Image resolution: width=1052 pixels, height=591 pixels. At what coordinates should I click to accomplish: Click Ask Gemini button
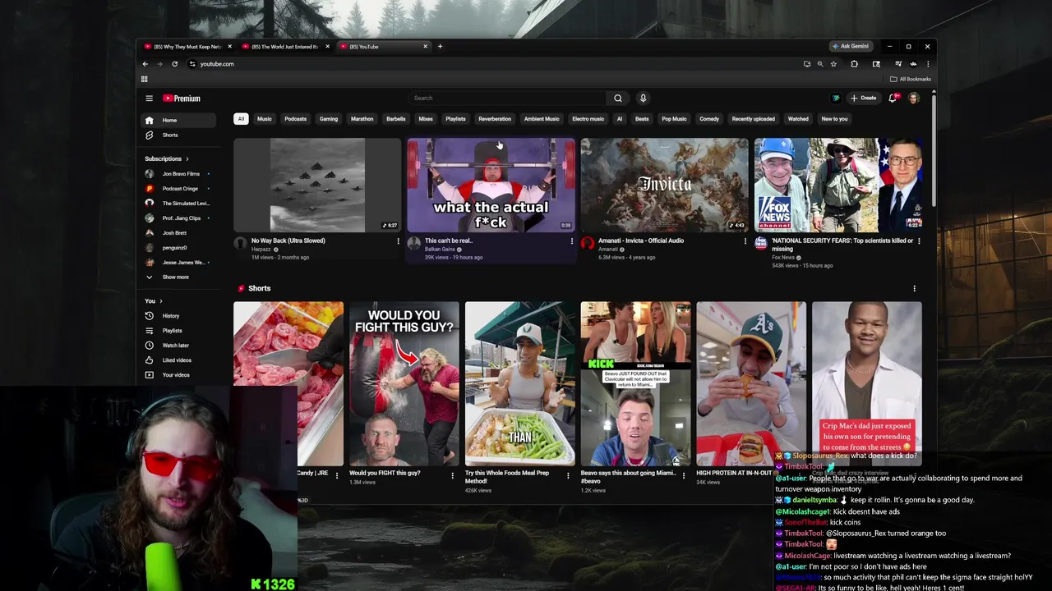(x=851, y=47)
